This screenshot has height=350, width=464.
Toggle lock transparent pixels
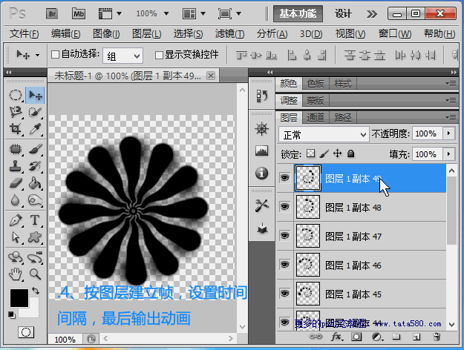pyautogui.click(x=311, y=153)
